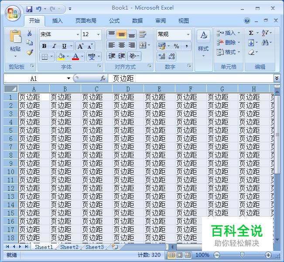This screenshot has height=262, width=284.
Task: Toggle middle vertical alignment button
Action: [x=122, y=34]
